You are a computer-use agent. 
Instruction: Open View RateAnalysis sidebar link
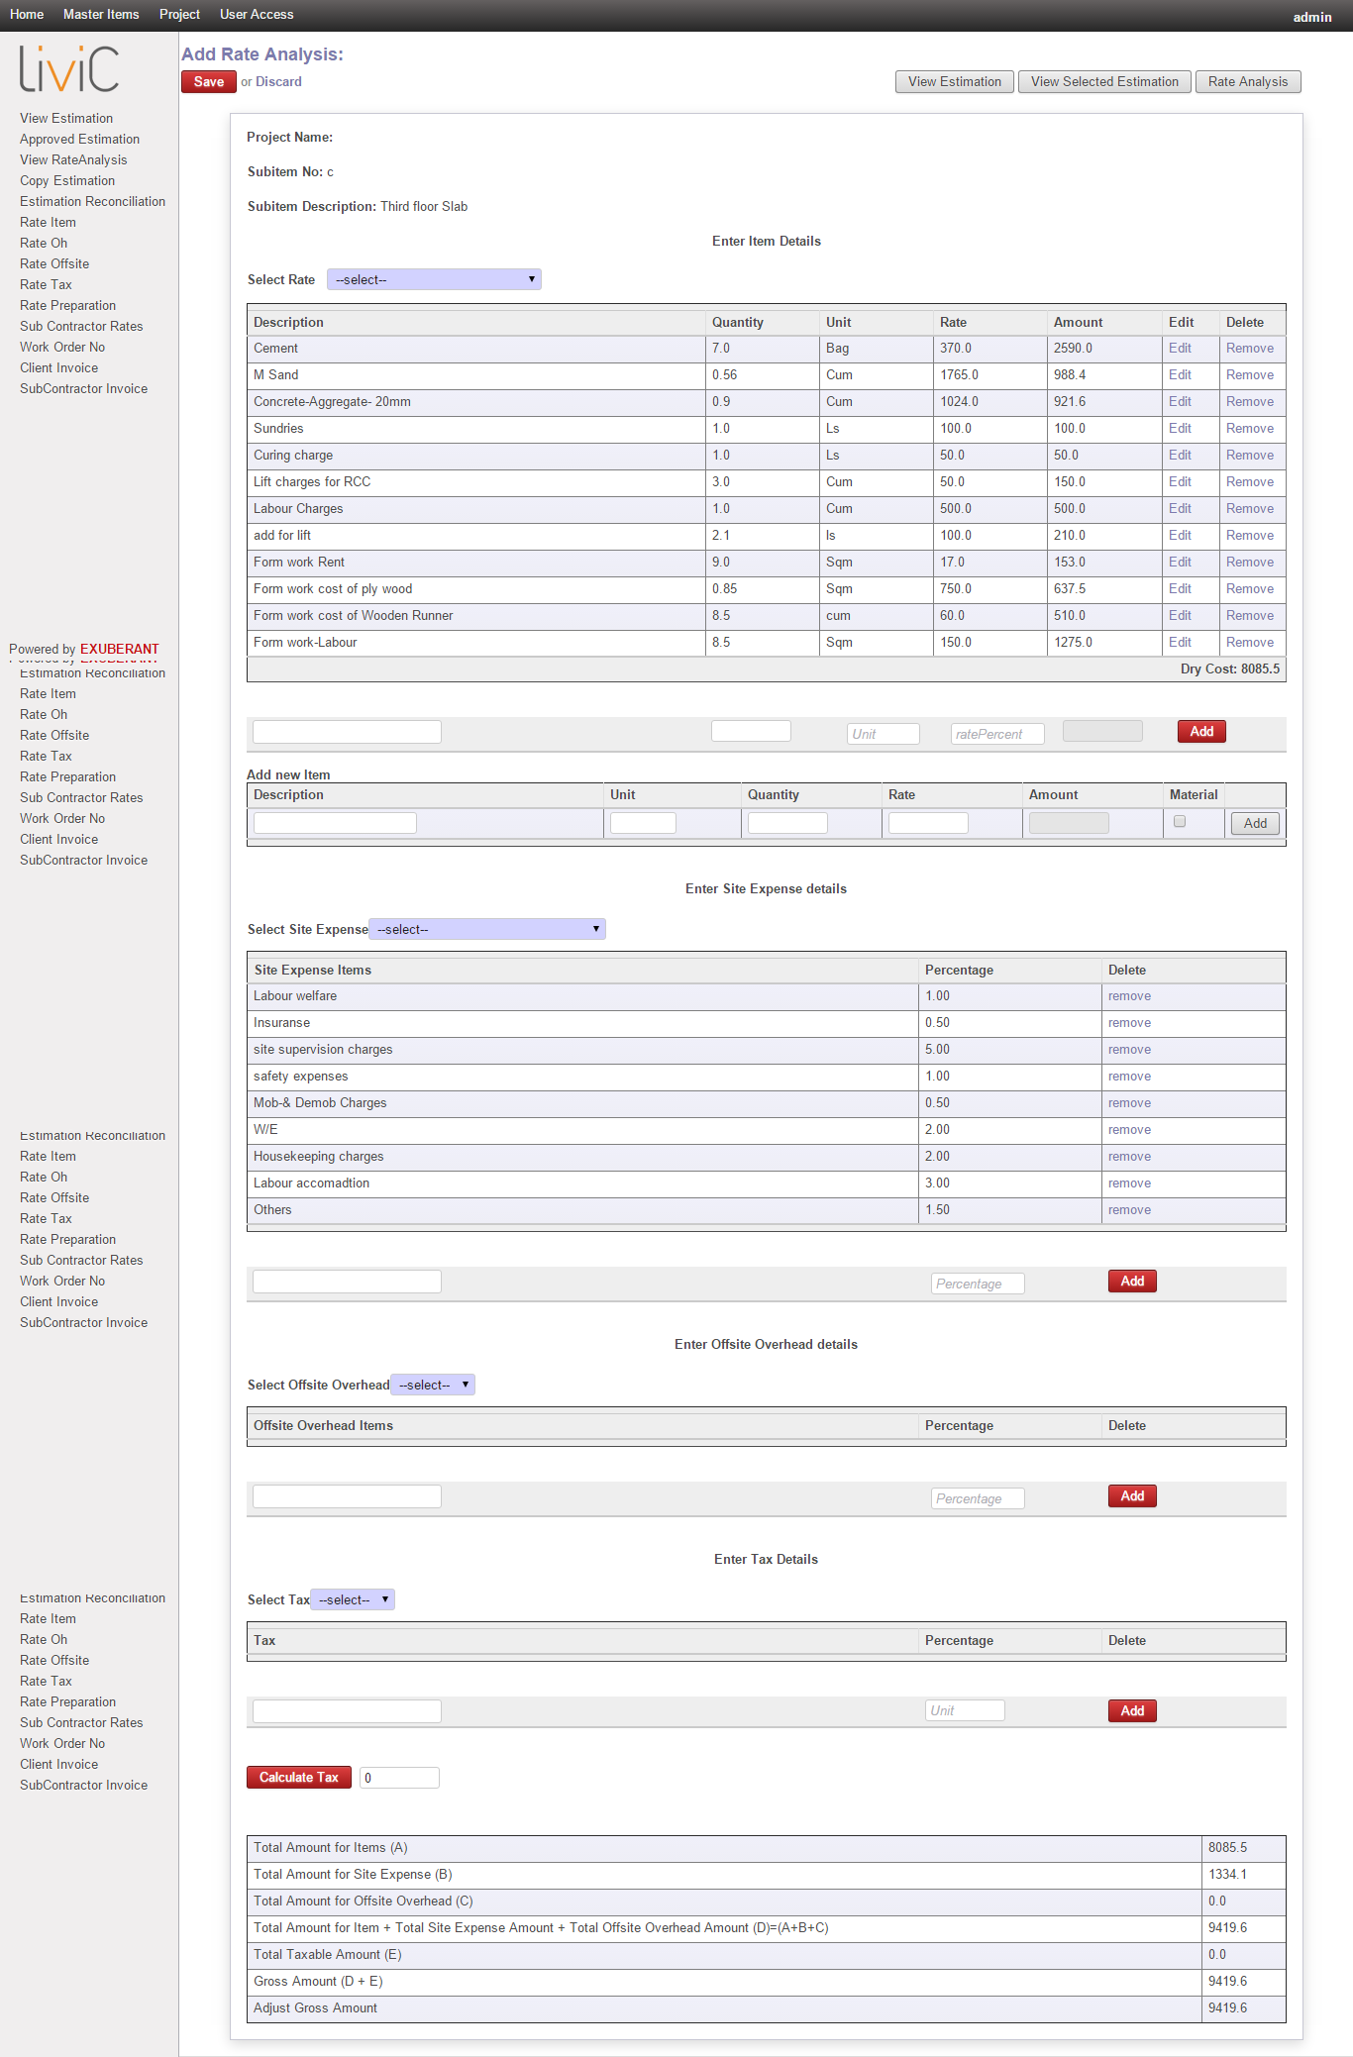(73, 159)
